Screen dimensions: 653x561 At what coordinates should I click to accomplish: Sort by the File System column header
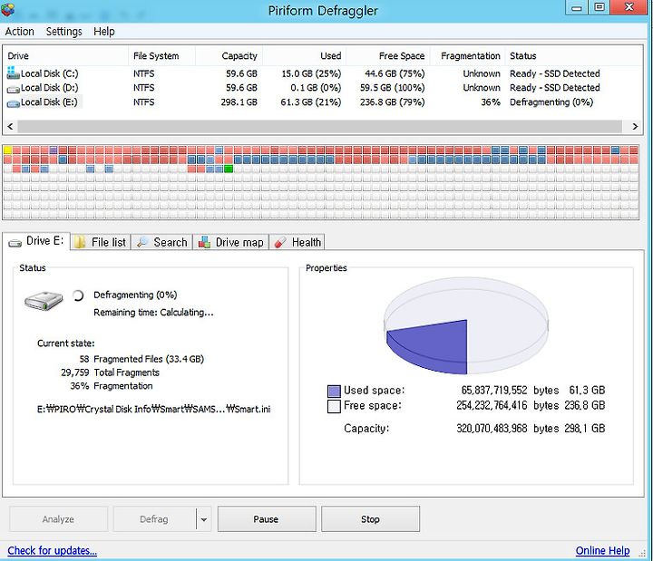(x=161, y=56)
